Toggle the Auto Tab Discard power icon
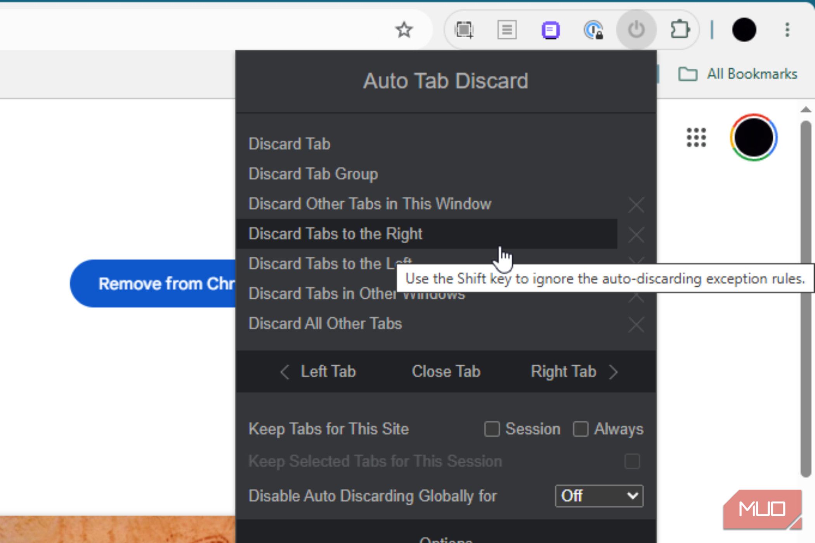The width and height of the screenshot is (815, 543). click(636, 30)
